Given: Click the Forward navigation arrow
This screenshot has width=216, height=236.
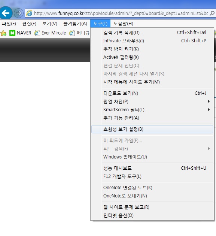Looking at the screenshot, I should point(19,13).
